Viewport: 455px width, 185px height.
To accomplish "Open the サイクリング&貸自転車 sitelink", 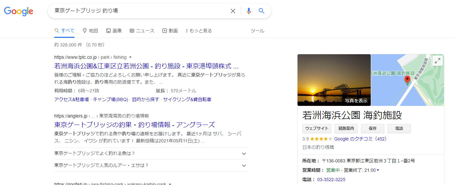I will (187, 99).
